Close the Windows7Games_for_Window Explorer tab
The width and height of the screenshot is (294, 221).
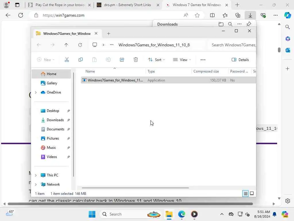[x=96, y=33]
